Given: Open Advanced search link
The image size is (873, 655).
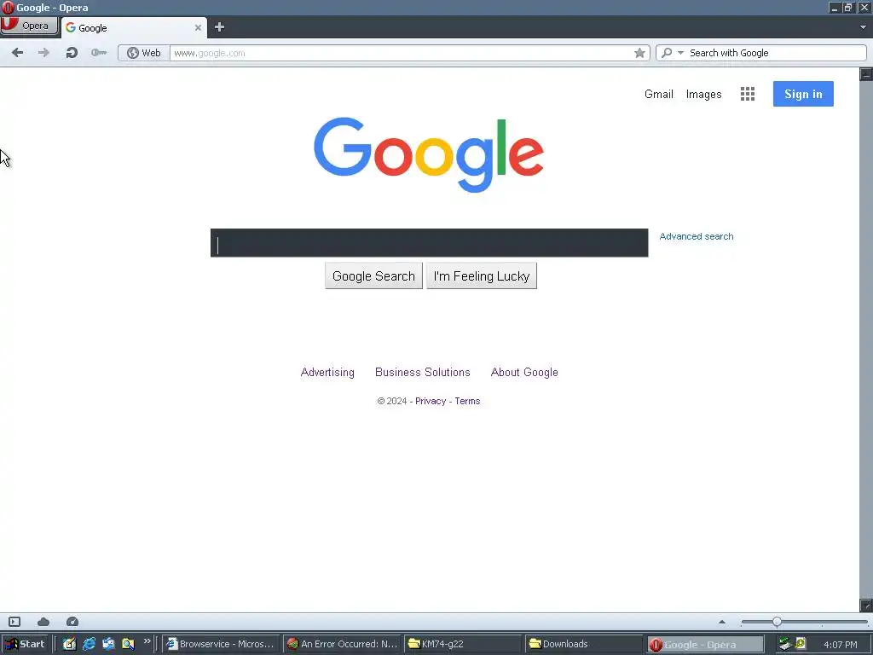Looking at the screenshot, I should [x=696, y=236].
